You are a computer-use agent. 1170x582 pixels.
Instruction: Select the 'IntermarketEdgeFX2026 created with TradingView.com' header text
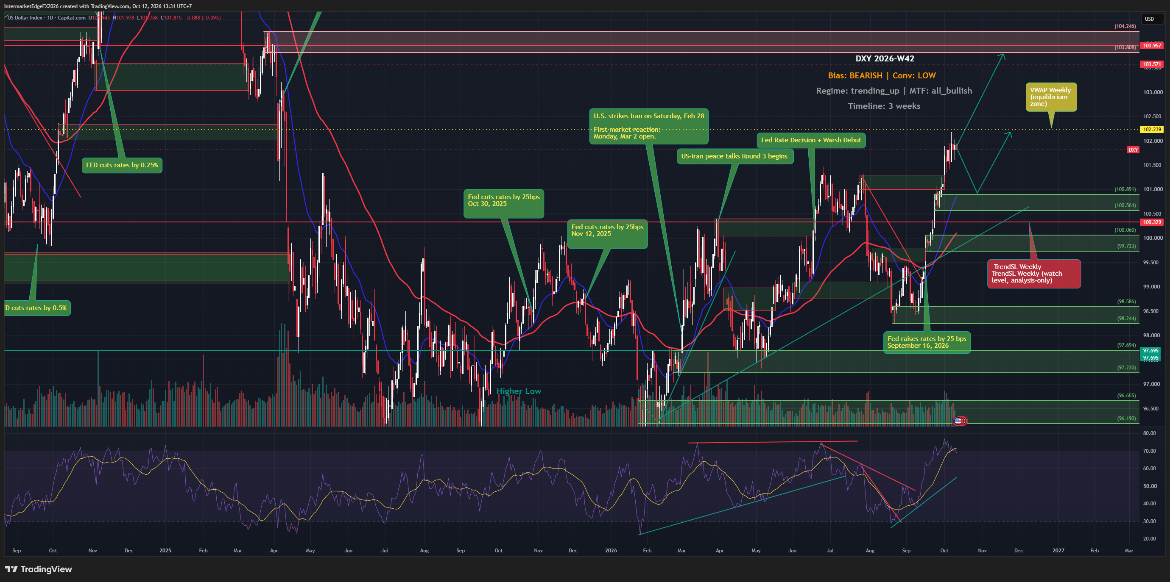[66, 6]
